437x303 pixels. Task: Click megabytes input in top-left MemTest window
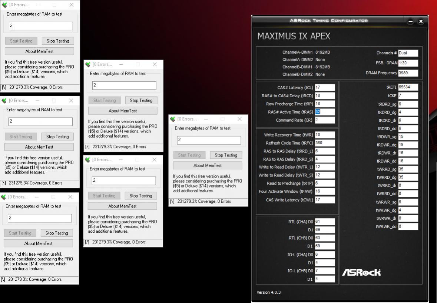pyautogui.click(x=41, y=26)
